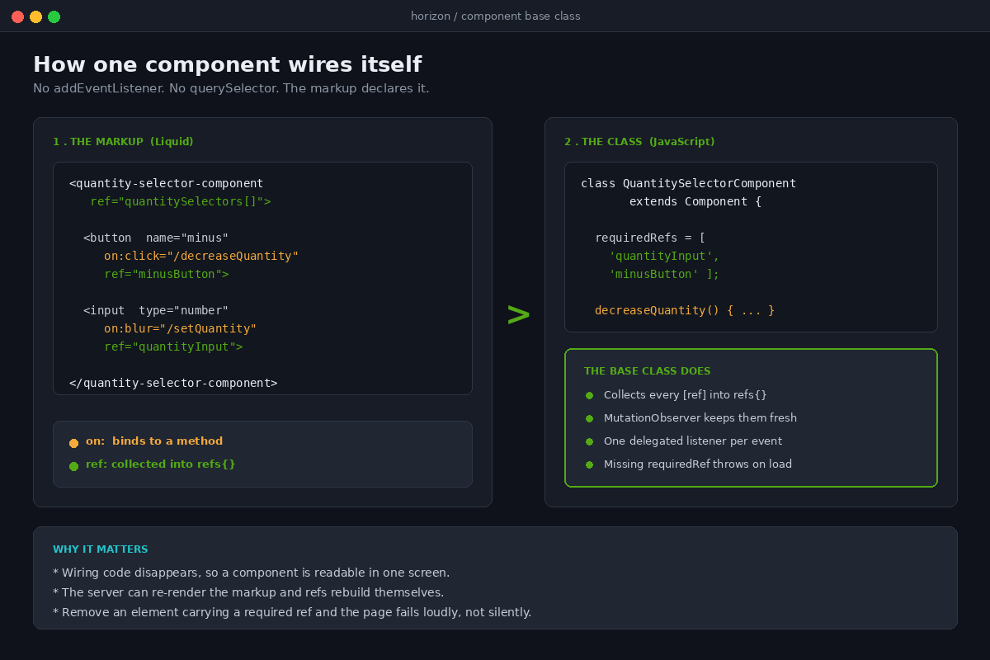Click the 'minusButton' ]; line in the class

[664, 274]
